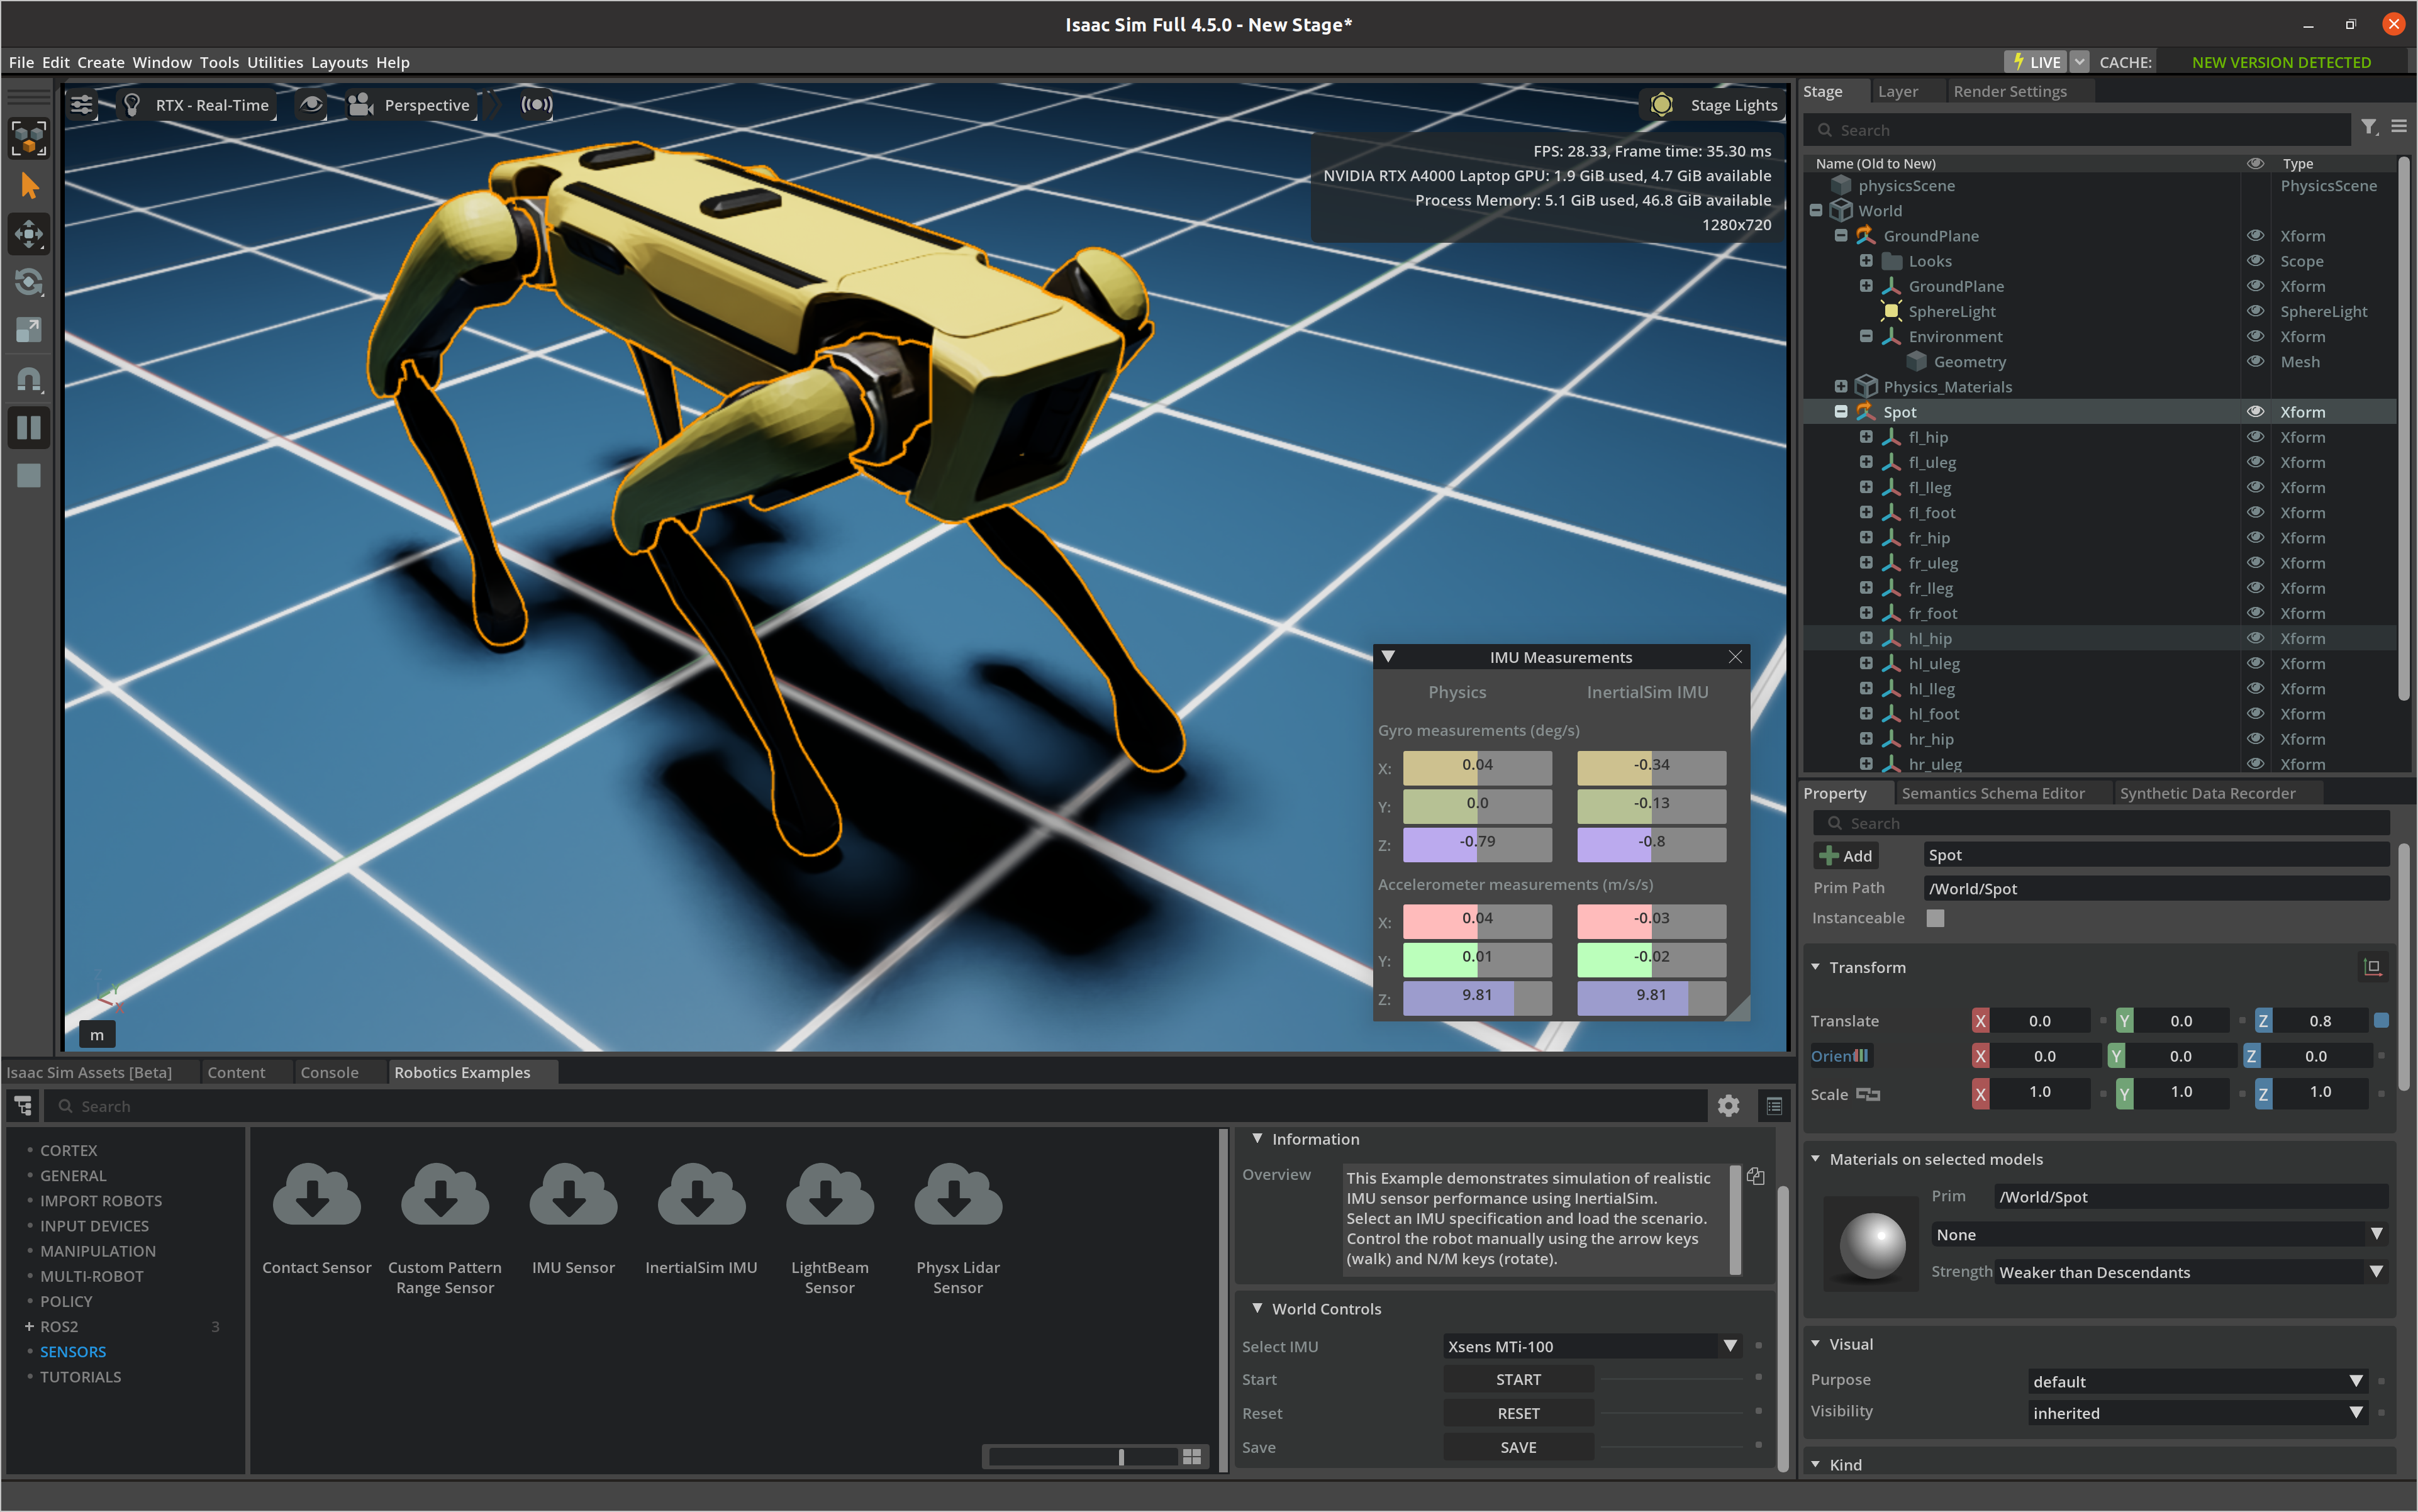
Task: Open the Purpose default dropdown
Action: tap(2198, 1381)
